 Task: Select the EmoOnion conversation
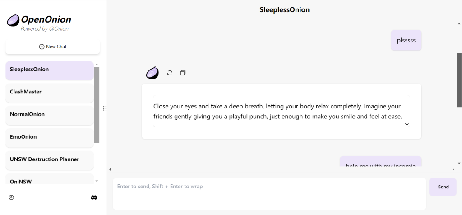click(x=50, y=137)
